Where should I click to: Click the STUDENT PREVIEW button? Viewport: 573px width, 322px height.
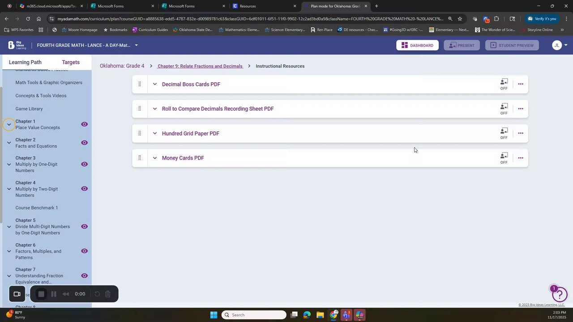pos(512,45)
